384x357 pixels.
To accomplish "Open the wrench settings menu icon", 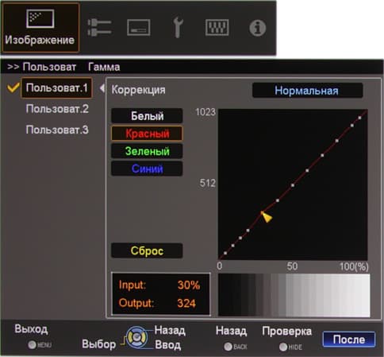I will (178, 27).
